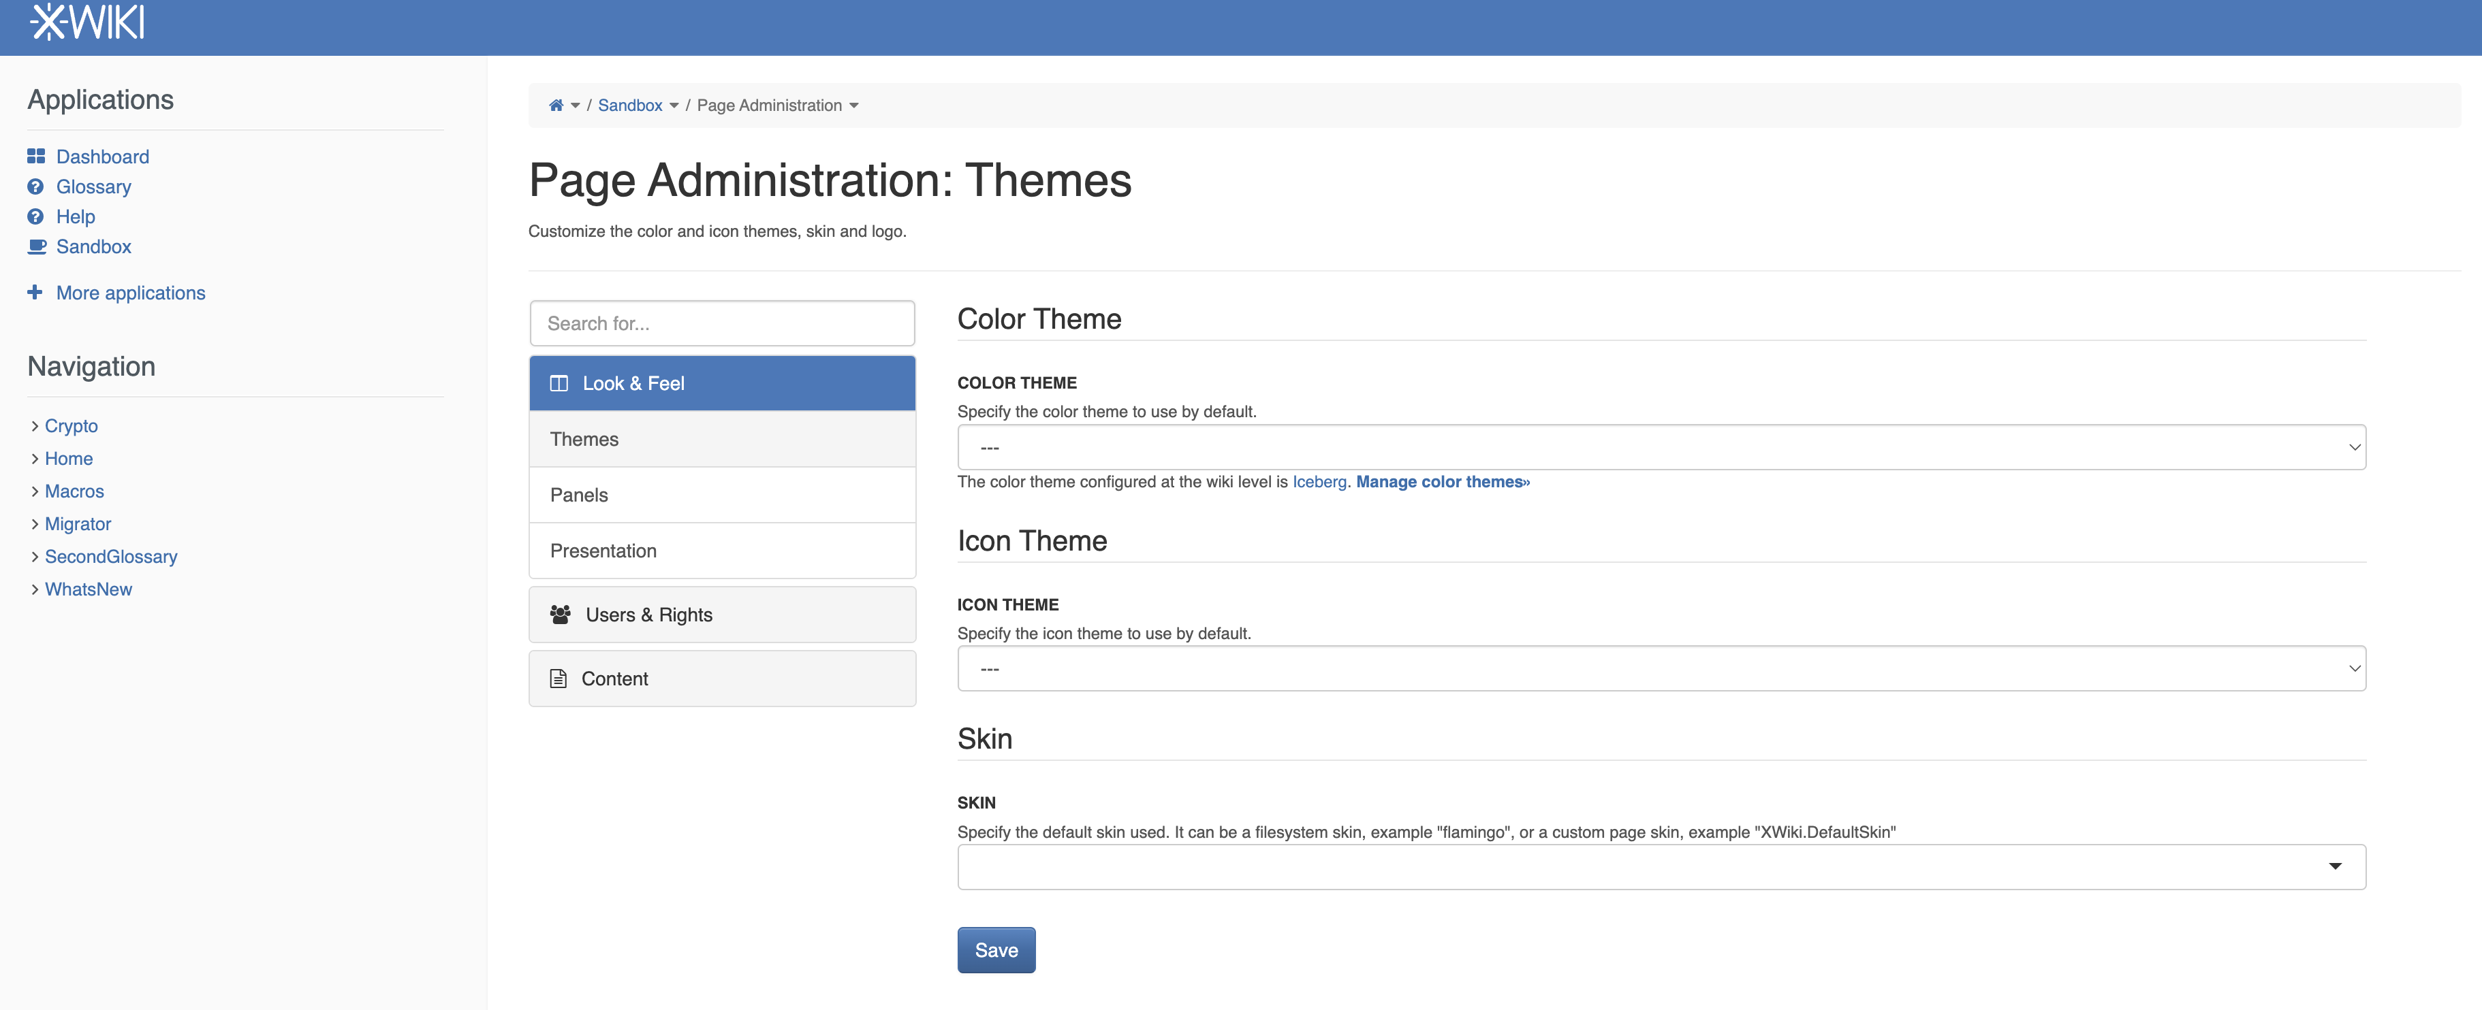This screenshot has height=1010, width=2482.
Task: Open Page Administration breadcrumb dropdown caret
Action: (x=853, y=106)
